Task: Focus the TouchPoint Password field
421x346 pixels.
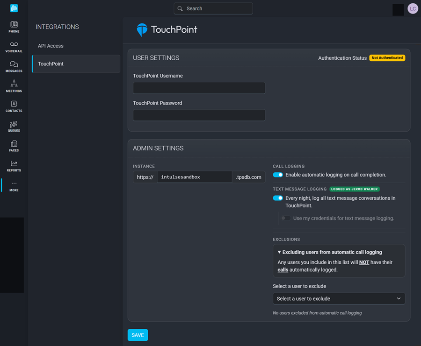Action: point(199,115)
